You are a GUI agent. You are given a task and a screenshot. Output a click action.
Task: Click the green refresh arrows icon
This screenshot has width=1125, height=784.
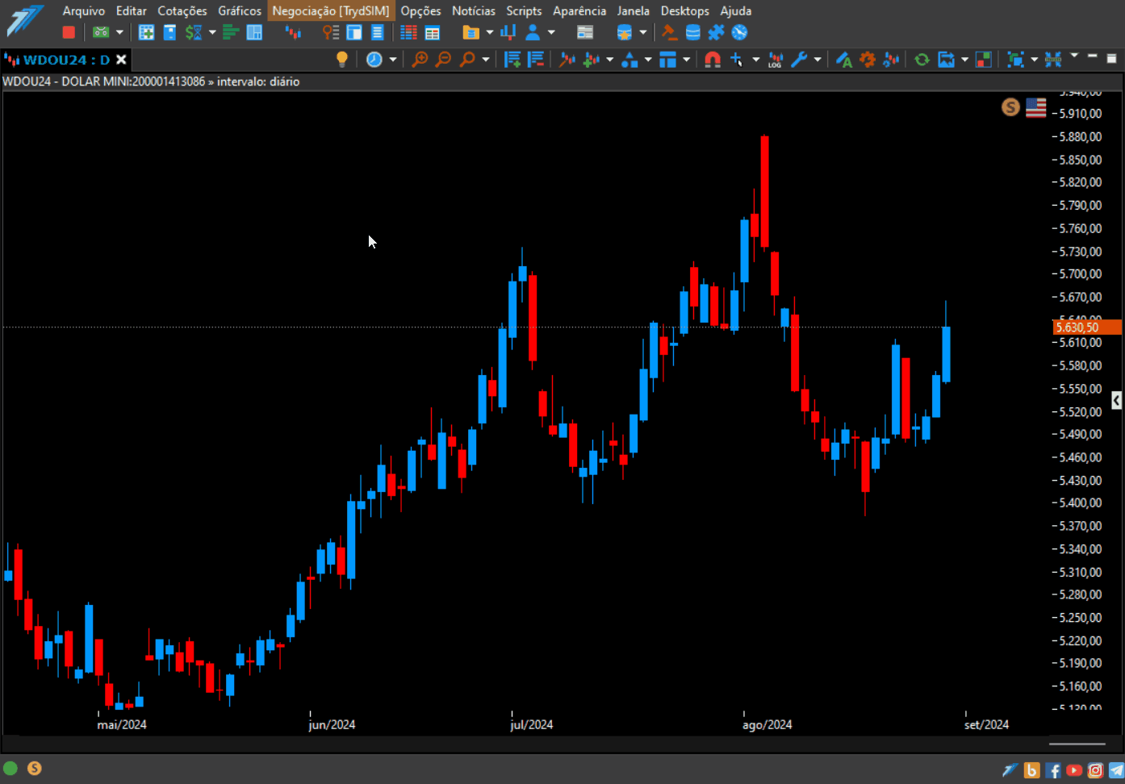tap(922, 59)
